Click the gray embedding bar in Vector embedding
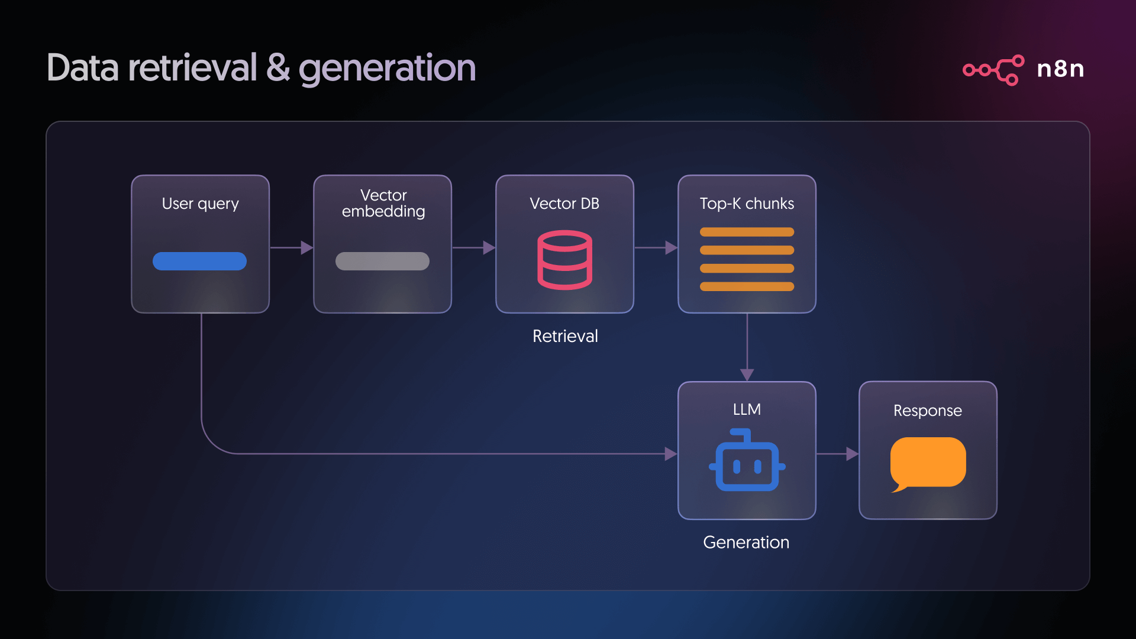The width and height of the screenshot is (1136, 639). (x=382, y=261)
